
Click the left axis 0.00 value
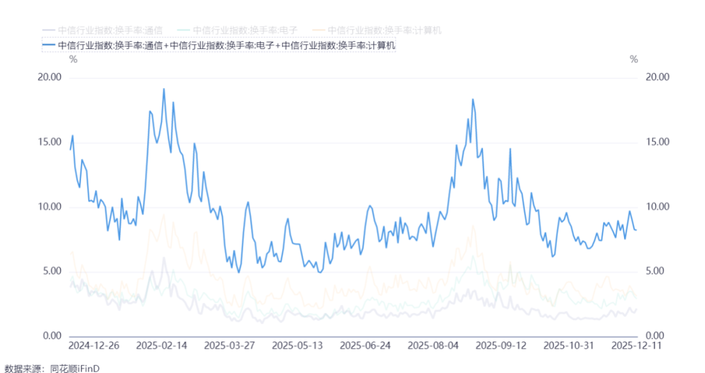[52, 336]
